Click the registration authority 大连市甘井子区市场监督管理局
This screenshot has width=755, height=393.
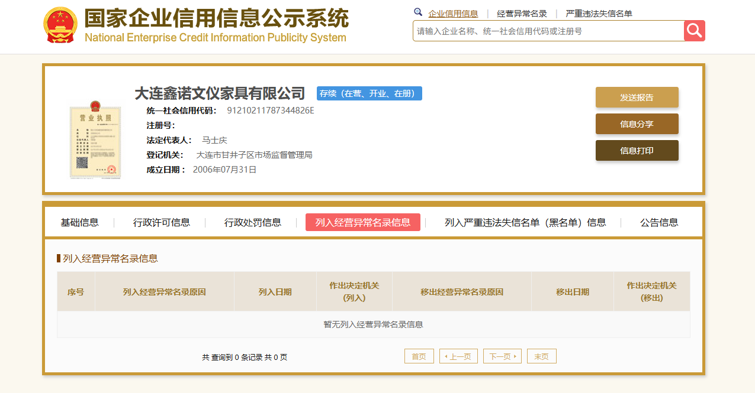pos(254,155)
